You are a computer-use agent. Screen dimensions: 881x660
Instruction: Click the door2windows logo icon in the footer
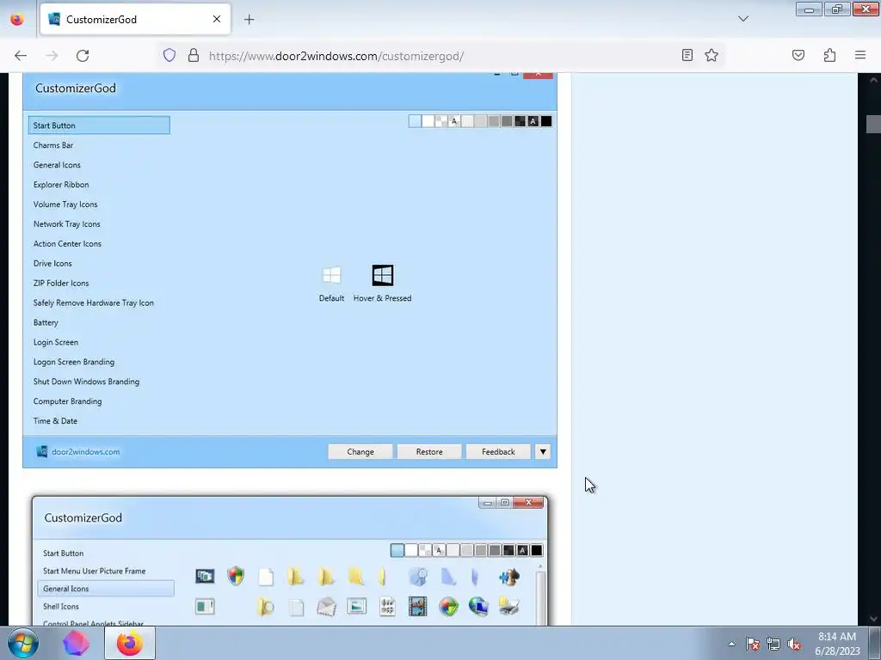tap(41, 451)
